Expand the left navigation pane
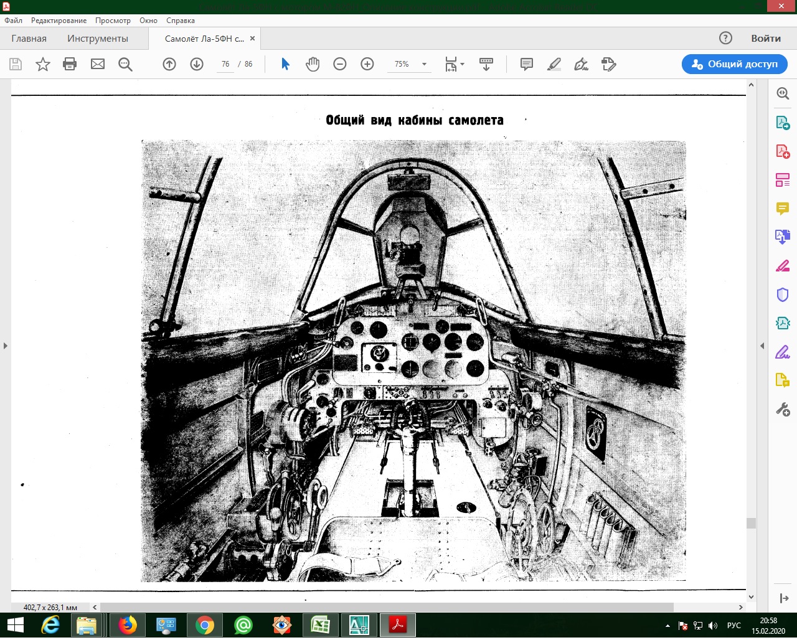Image resolution: width=797 pixels, height=640 pixels. click(x=6, y=346)
